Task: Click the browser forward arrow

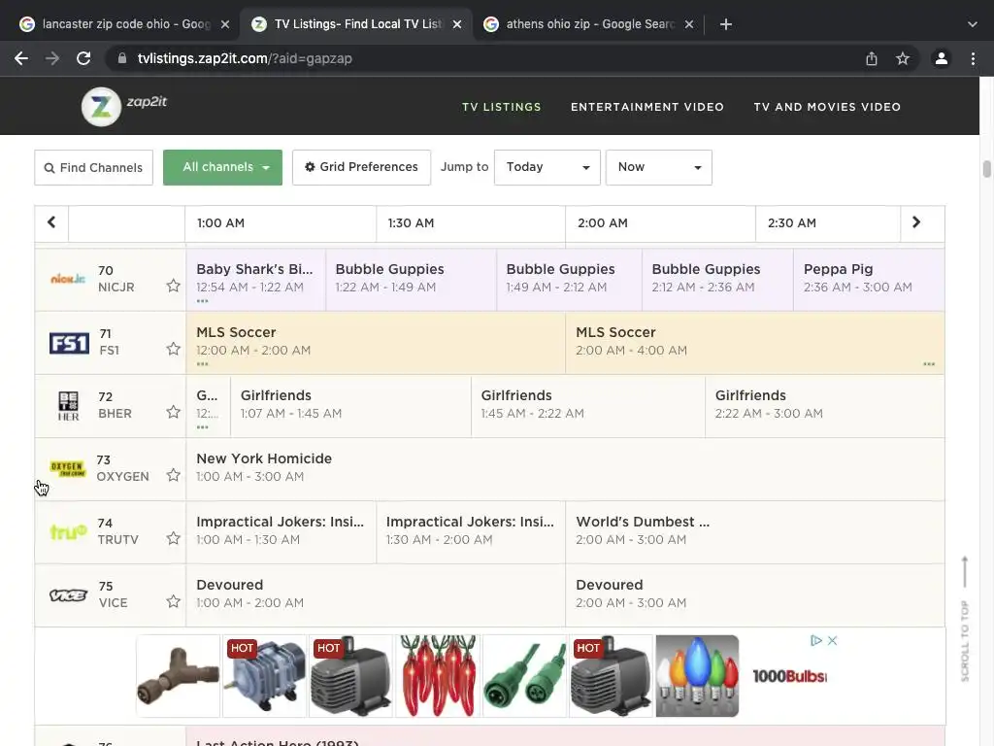Action: click(x=52, y=58)
